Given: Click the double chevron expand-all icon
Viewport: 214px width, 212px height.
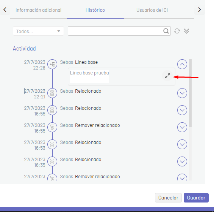Looking at the screenshot, I should 186,31.
